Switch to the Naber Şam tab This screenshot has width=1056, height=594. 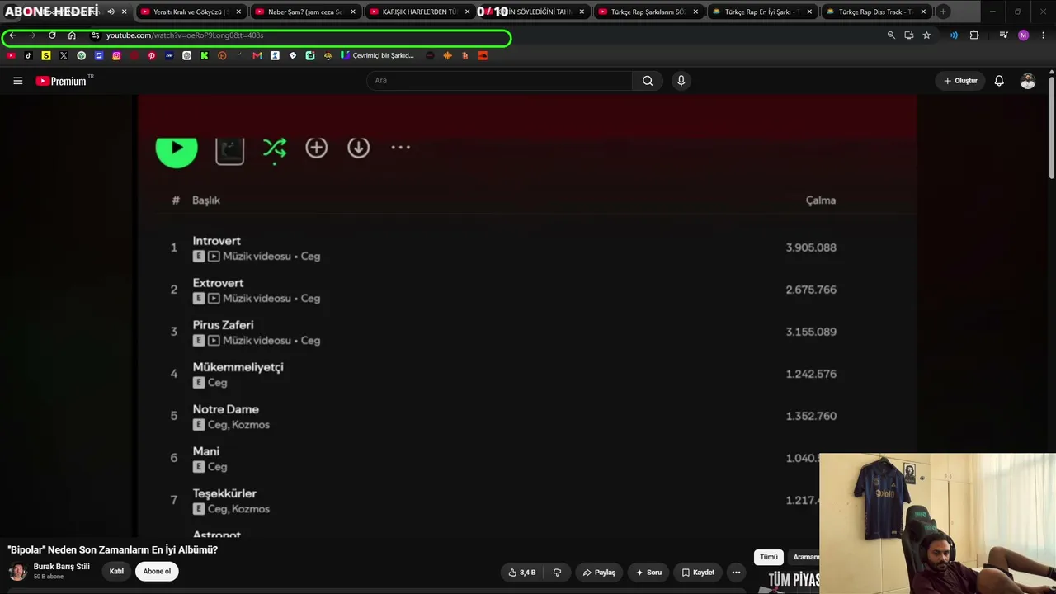[x=304, y=12]
